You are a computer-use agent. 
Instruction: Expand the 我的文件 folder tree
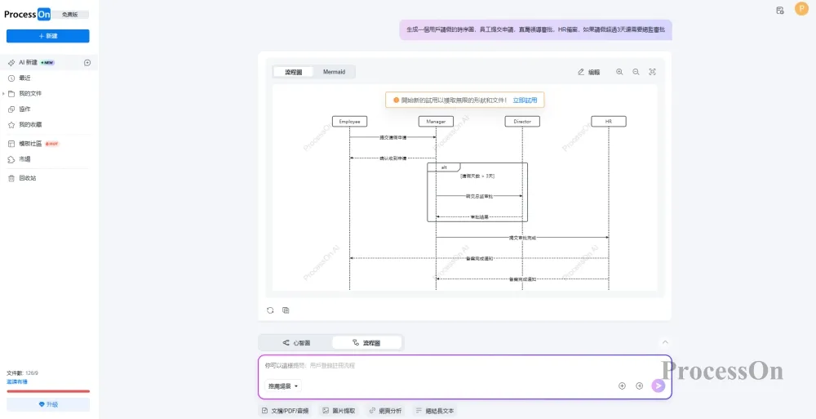pyautogui.click(x=3, y=94)
